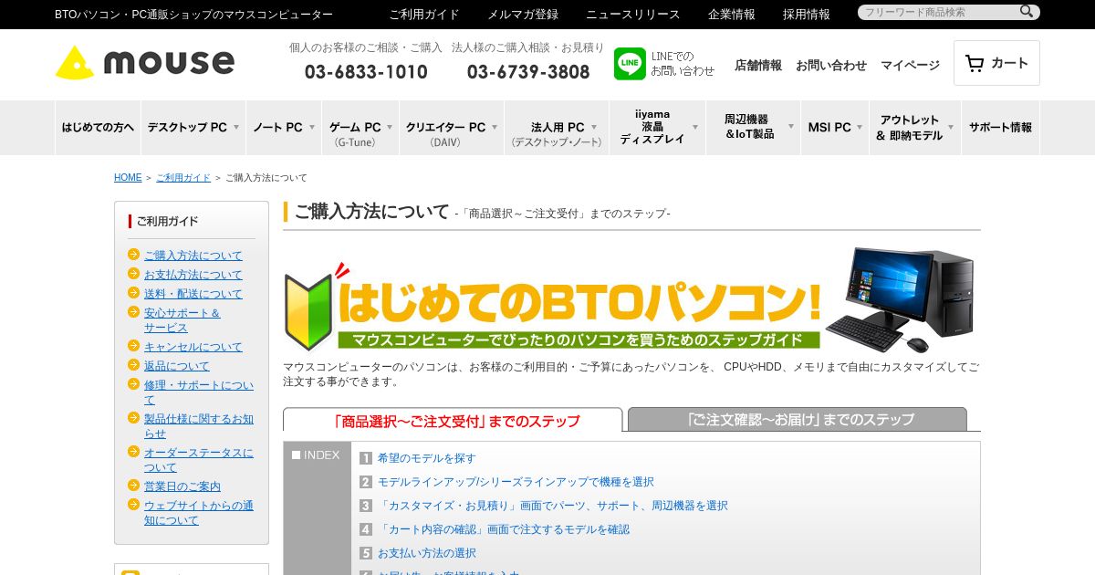
Task: Click HOME breadcrumb link
Action: click(x=128, y=178)
